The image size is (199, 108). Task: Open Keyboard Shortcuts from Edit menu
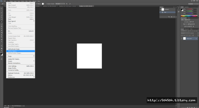point(20,73)
